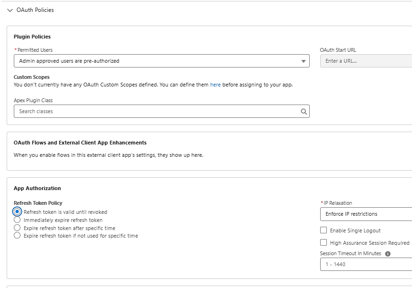Choose Immediately expire refresh token option
The image size is (412, 288).
pos(18,220)
